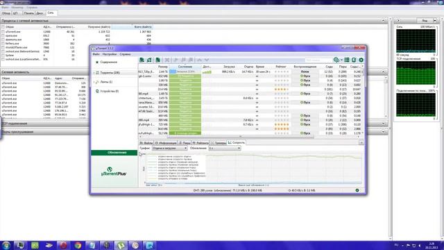
Task: Open dropdown arrow next to the globe icon
Action: 341,60
